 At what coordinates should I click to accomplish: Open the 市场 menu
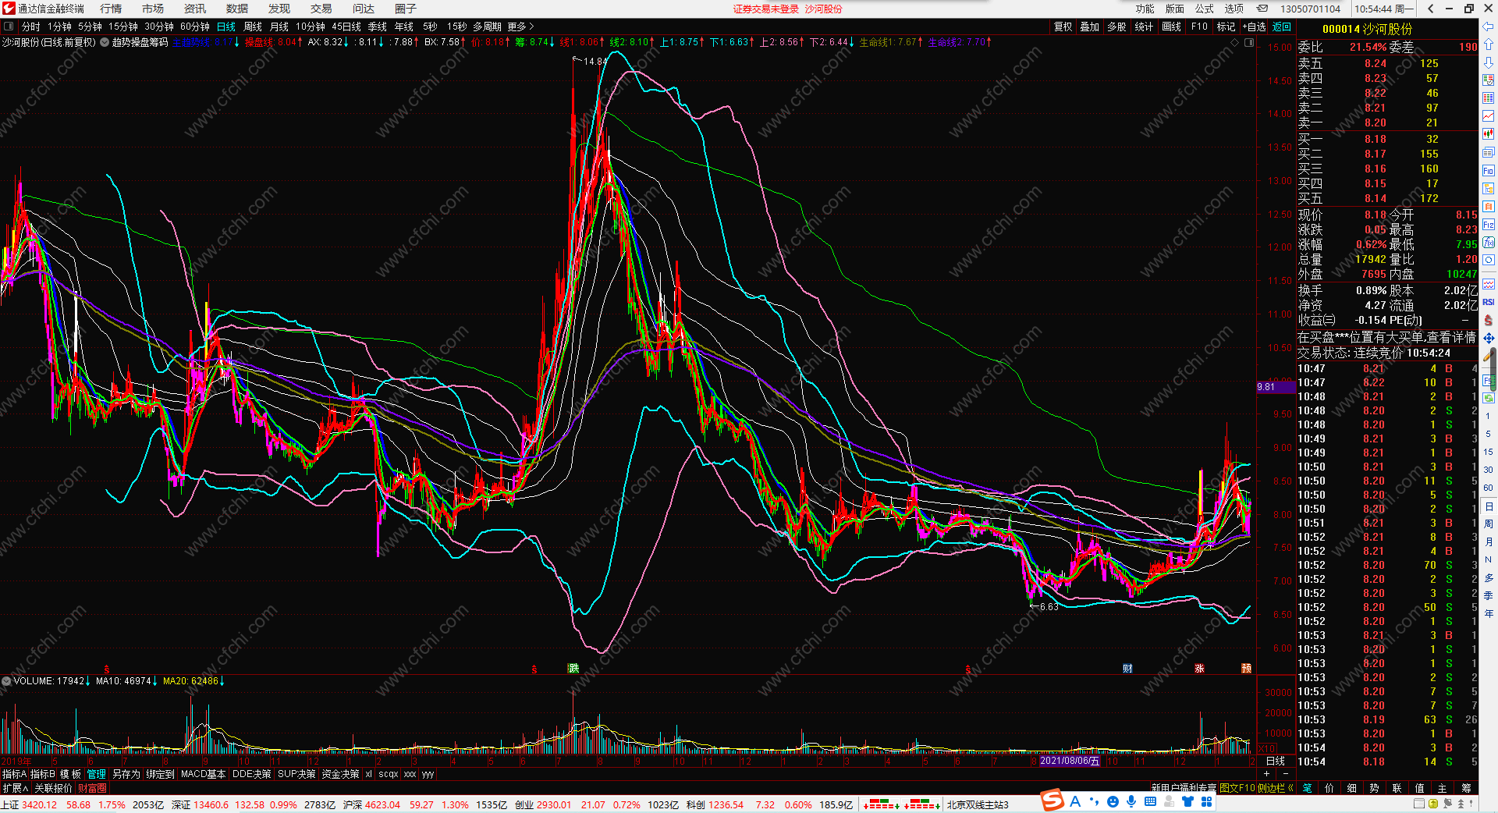tap(153, 9)
